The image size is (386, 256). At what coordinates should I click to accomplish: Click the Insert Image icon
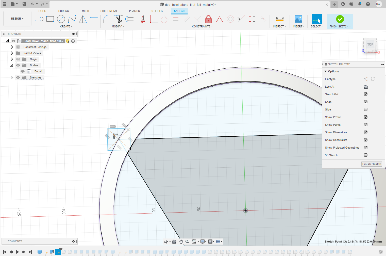coord(298,19)
